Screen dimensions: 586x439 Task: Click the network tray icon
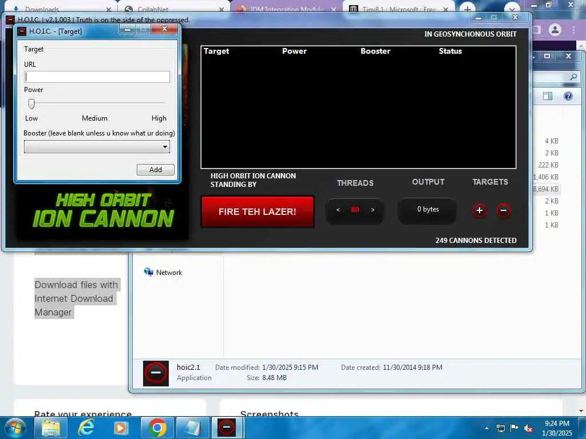pos(500,428)
